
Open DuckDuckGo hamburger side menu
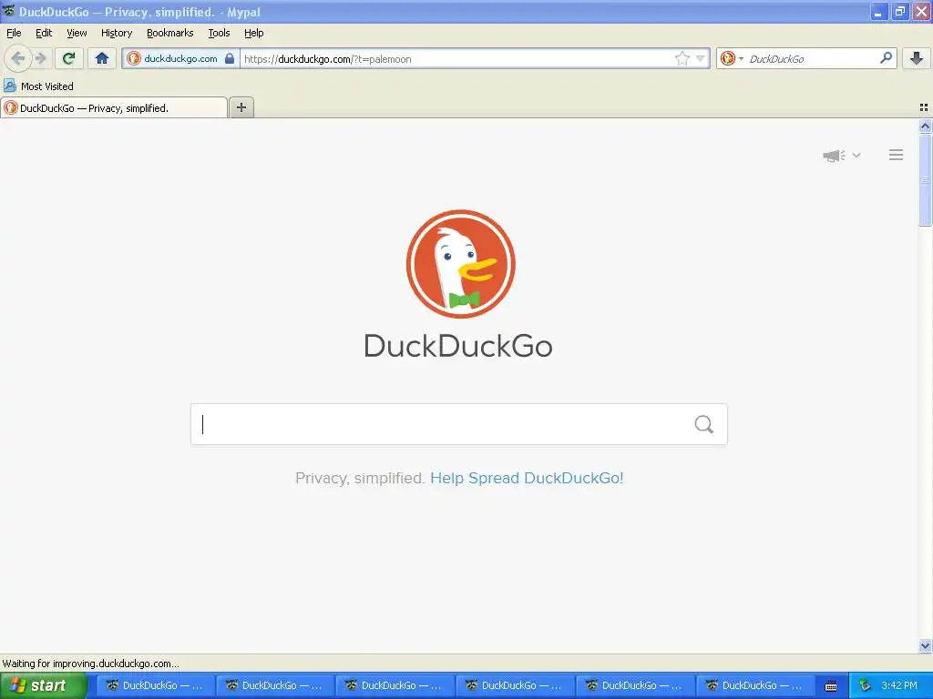(x=897, y=155)
